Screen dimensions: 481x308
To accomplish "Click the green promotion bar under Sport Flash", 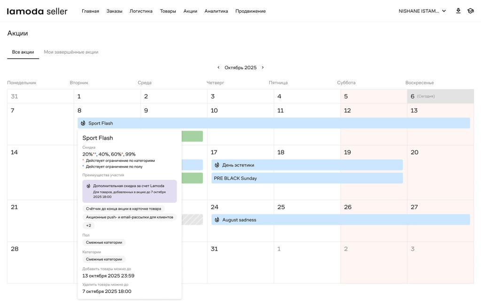I will [x=192, y=136].
